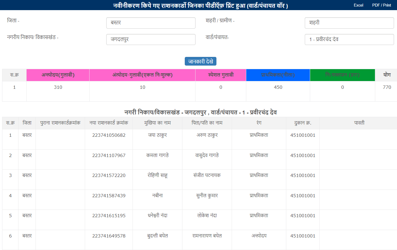The width and height of the screenshot is (397, 250).
Task: Click the name संजीत पटनायक
Action: pyautogui.click(x=207, y=176)
